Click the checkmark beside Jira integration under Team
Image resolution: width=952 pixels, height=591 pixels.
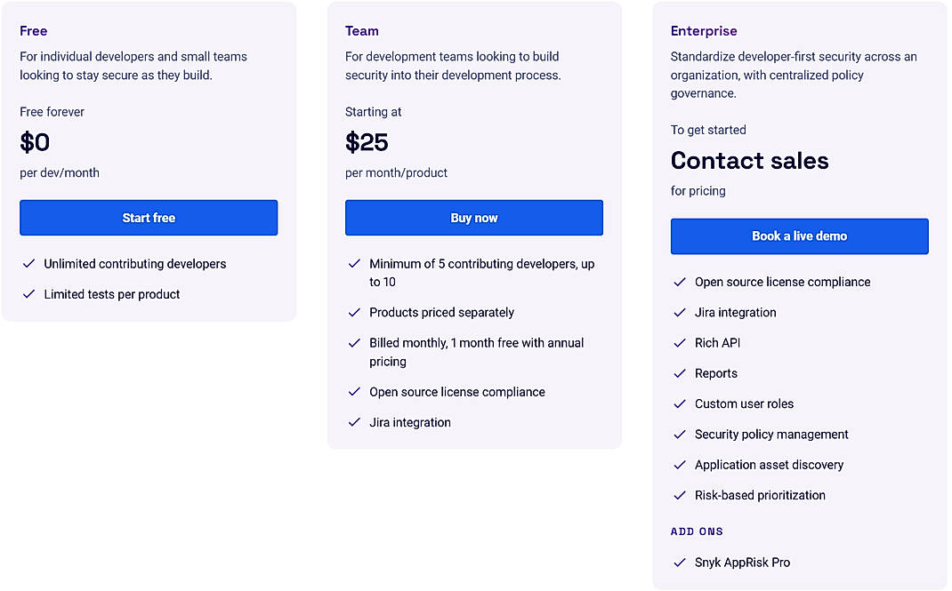[x=353, y=422]
